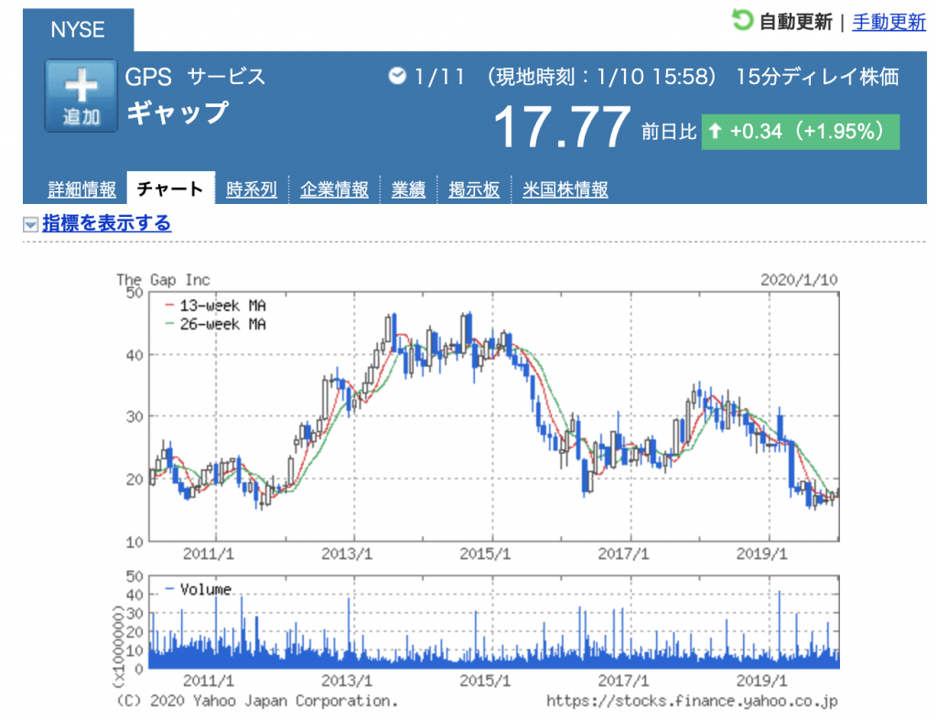Click the サービス sector label

pos(226,77)
